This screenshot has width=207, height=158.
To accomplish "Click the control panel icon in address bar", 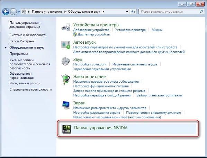I will [x=24, y=12].
